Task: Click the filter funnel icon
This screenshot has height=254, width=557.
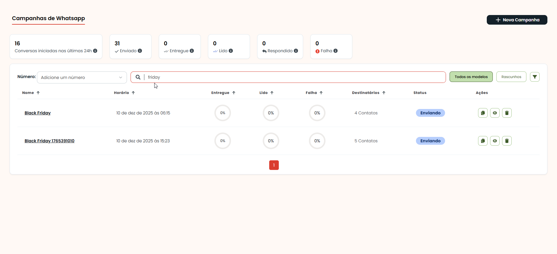Action: pos(534,77)
